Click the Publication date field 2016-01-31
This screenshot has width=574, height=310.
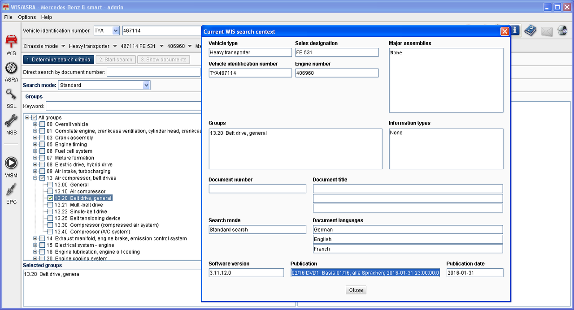point(475,273)
